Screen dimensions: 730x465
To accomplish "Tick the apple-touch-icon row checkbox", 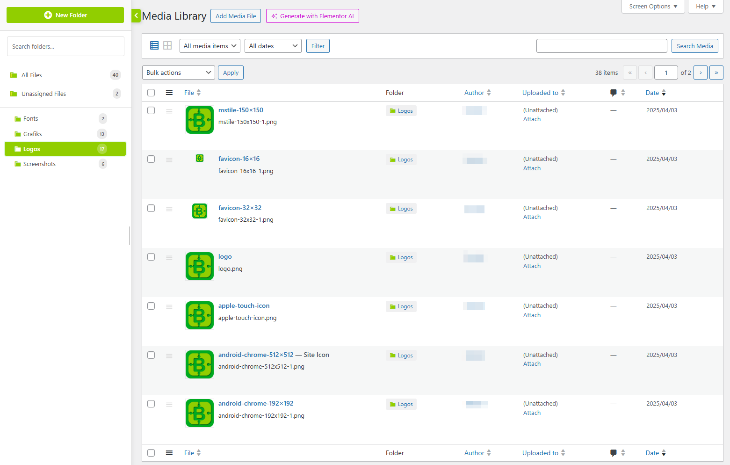I will click(151, 306).
